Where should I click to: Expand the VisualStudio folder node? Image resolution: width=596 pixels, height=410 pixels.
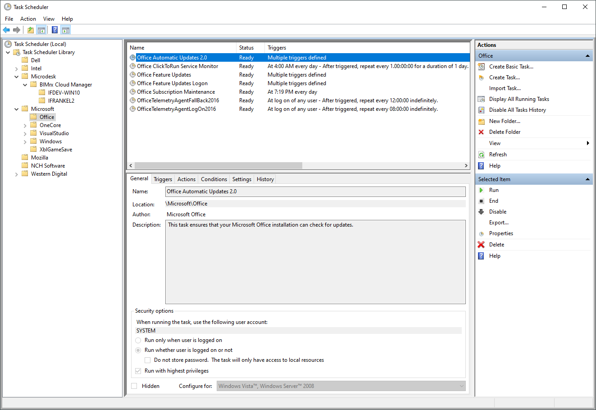coord(25,133)
